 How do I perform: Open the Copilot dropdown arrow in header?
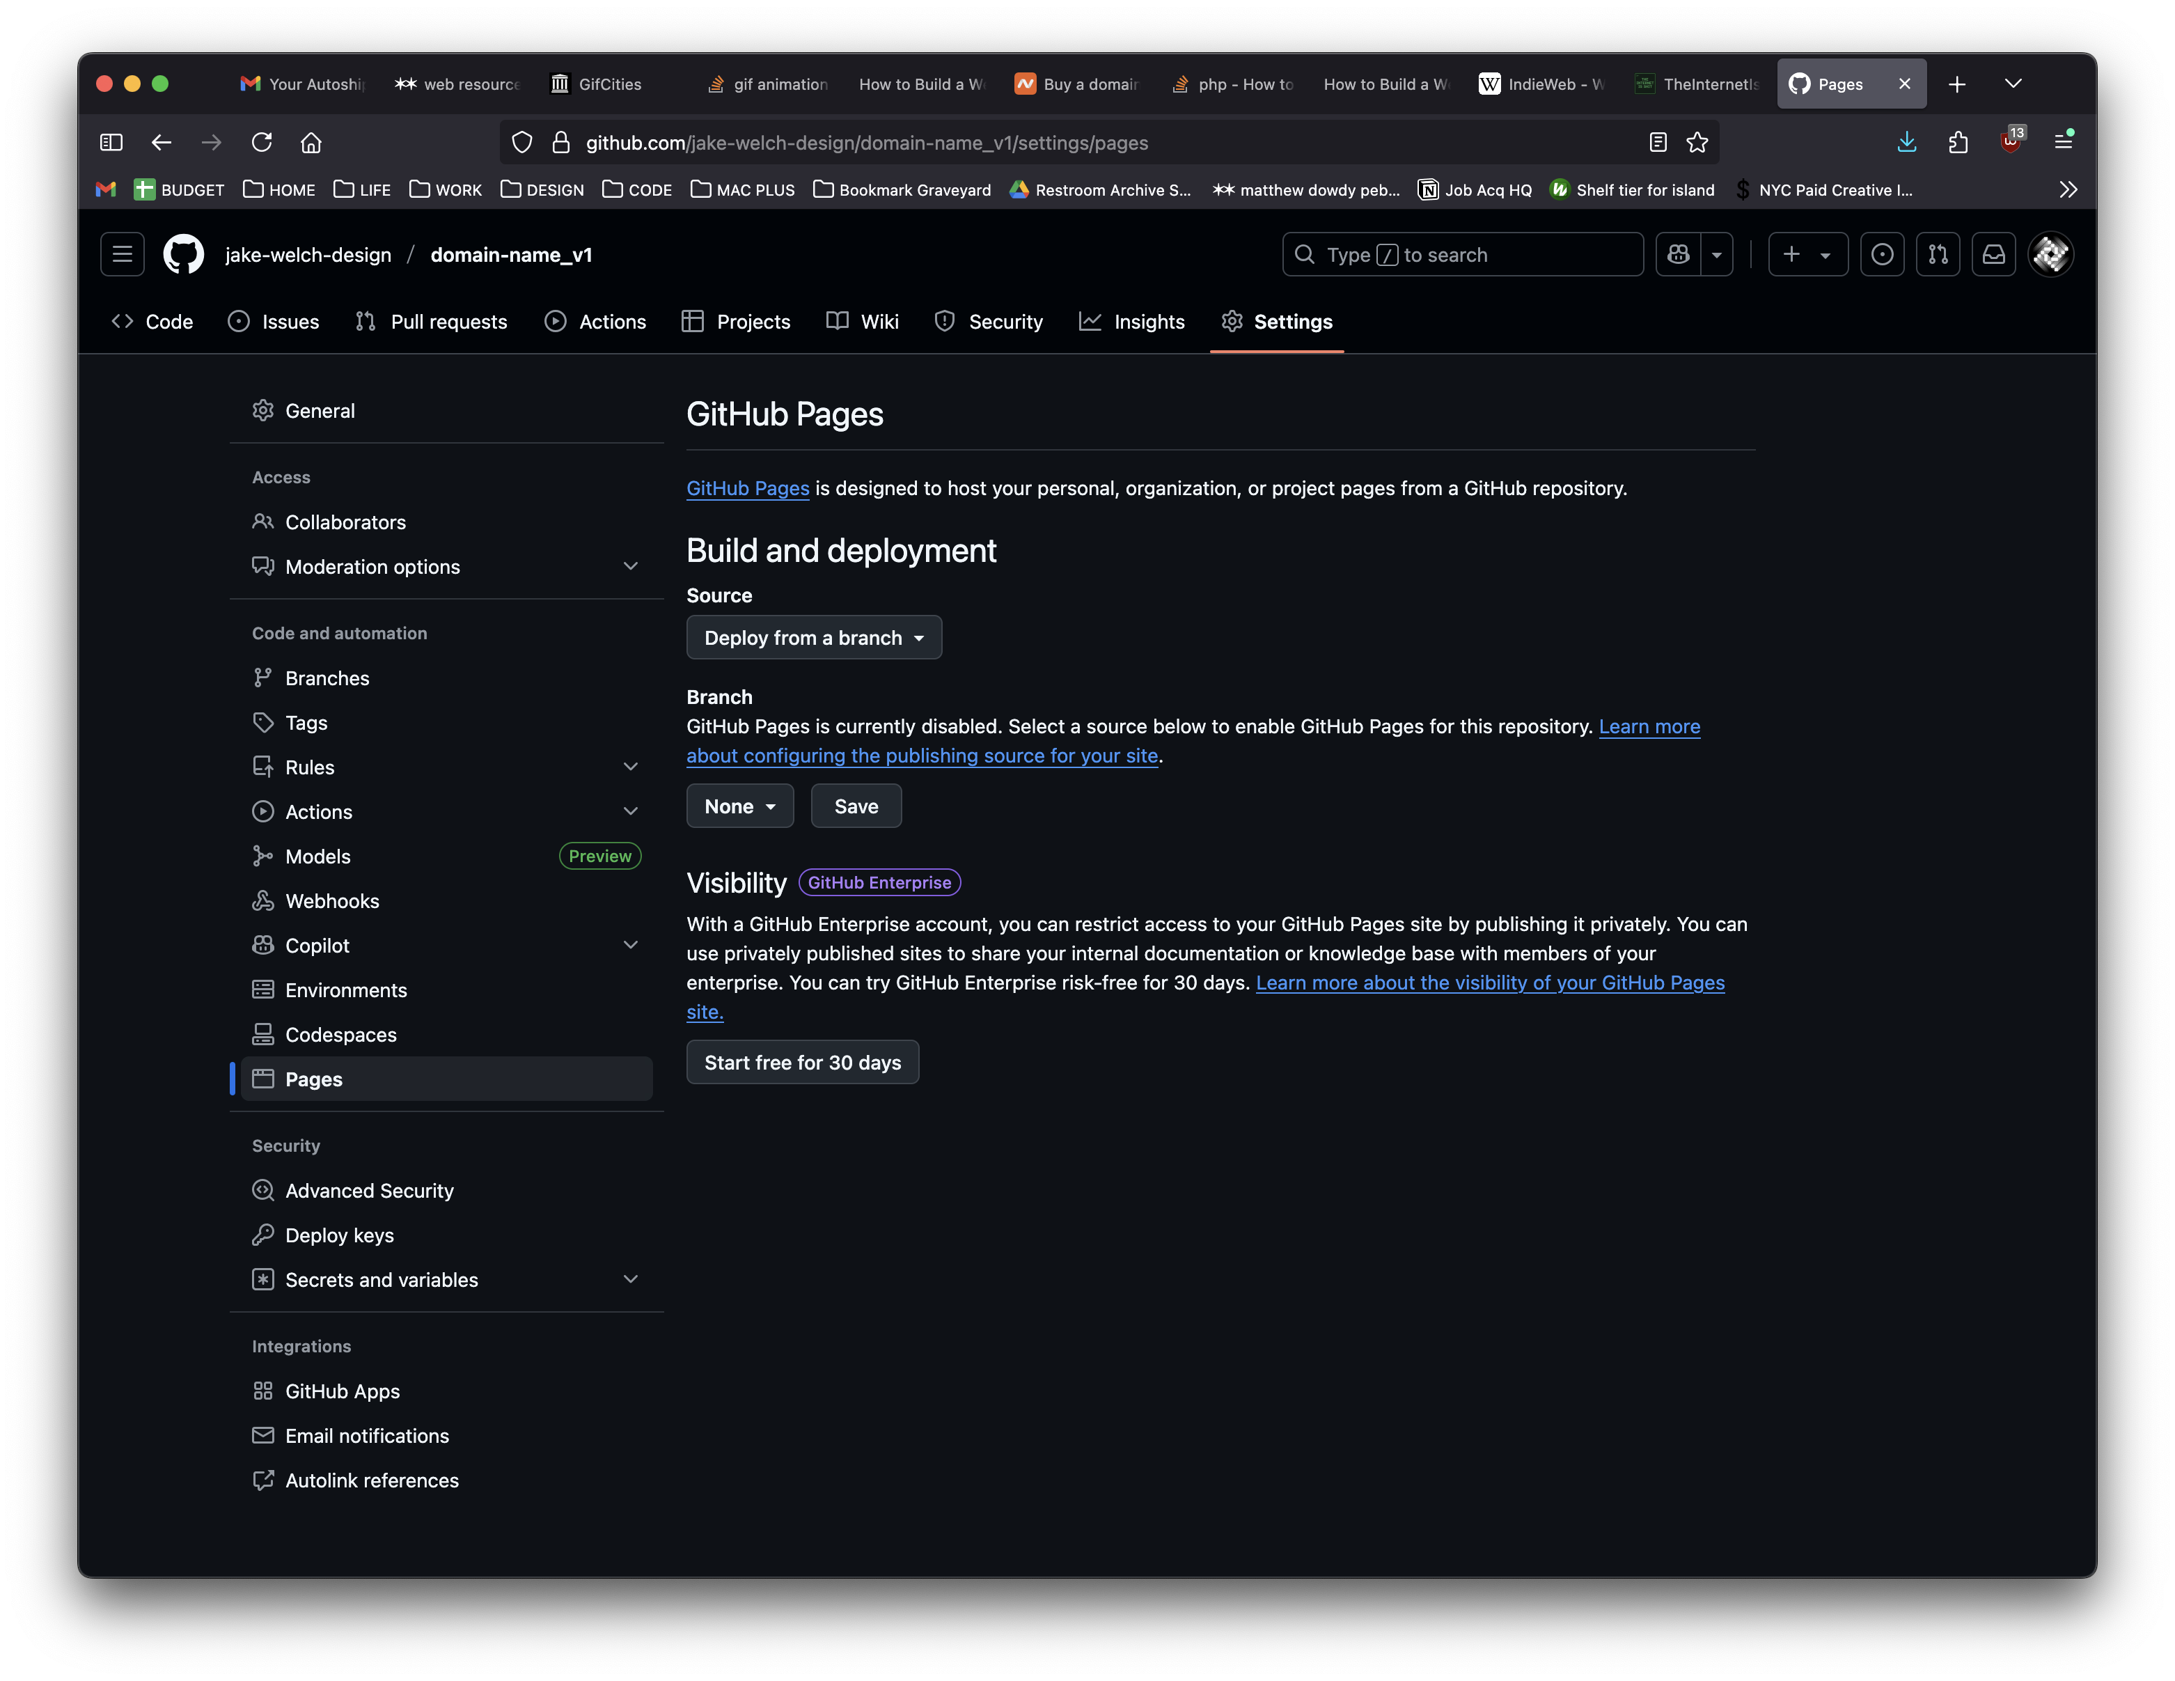pyautogui.click(x=1717, y=254)
